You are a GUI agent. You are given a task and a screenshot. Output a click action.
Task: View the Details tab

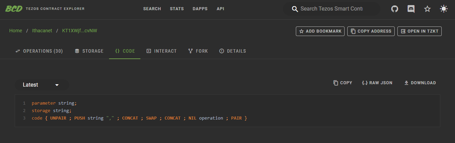click(x=232, y=51)
